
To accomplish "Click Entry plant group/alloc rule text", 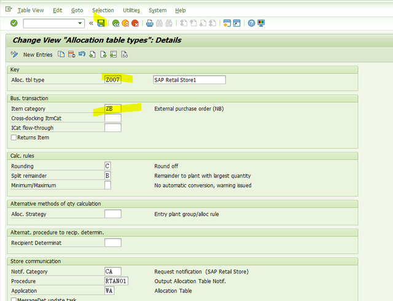I will (x=187, y=214).
